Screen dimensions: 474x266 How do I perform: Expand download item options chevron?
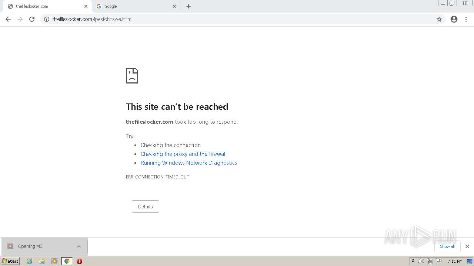(x=79, y=246)
